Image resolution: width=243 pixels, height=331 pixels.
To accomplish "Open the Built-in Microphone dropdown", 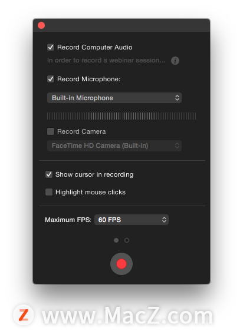I will click(114, 98).
